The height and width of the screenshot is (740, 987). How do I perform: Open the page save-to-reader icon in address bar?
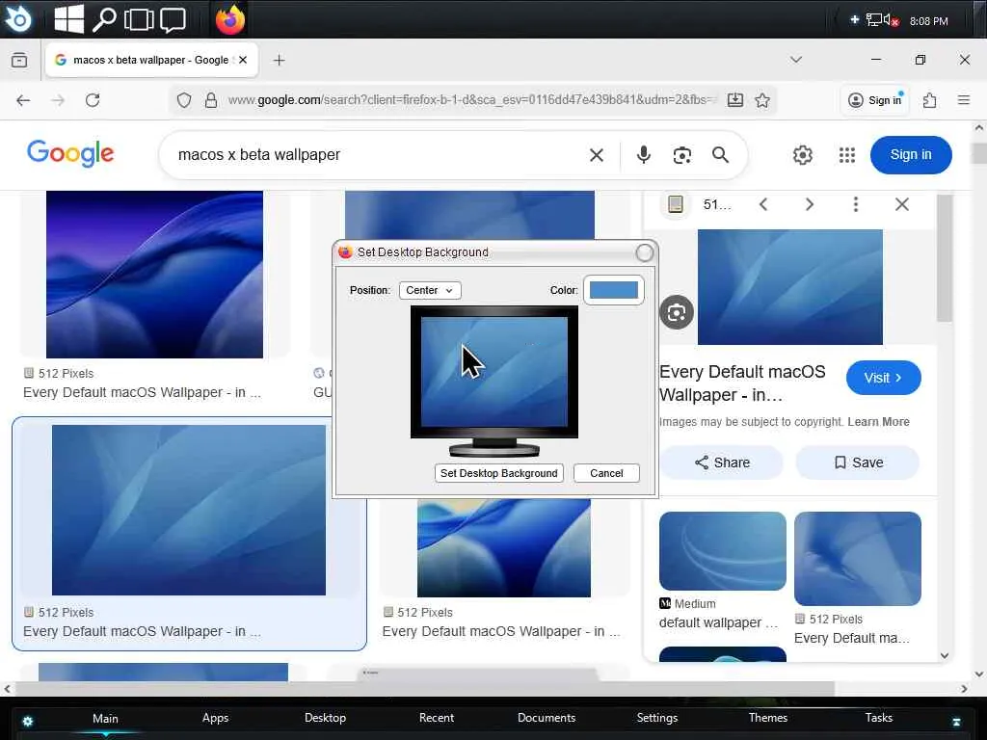734,100
